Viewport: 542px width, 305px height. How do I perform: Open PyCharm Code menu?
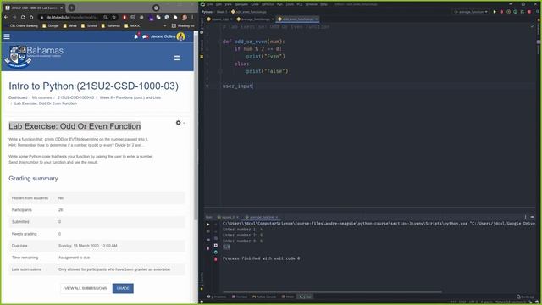tap(255, 4)
